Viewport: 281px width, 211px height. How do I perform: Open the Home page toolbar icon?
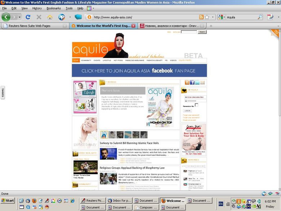[x=50, y=17]
